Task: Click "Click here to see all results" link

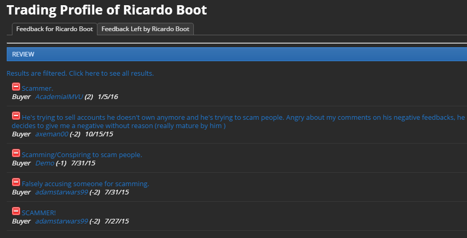Action: (111, 73)
